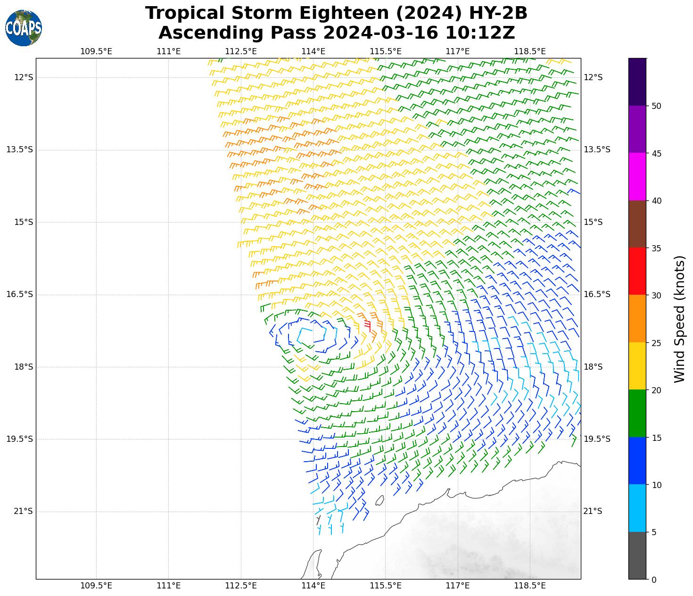Click the cyan 5-10 knot colorbar segment

point(637,508)
